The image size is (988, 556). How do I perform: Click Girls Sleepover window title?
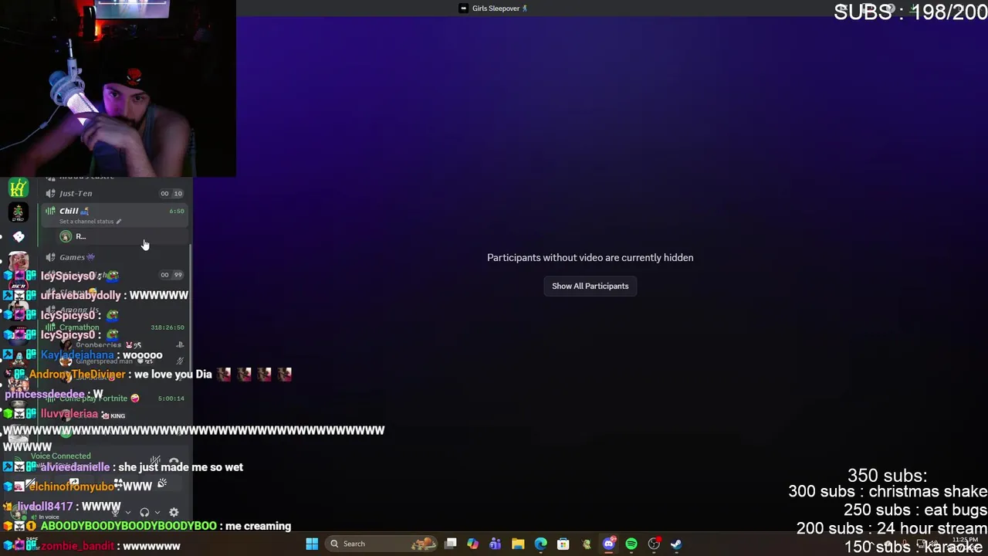pyautogui.click(x=494, y=8)
